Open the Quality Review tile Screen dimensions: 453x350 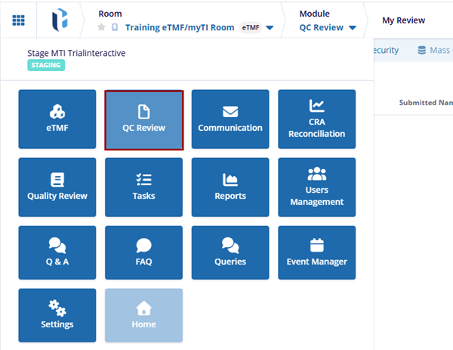click(x=57, y=187)
